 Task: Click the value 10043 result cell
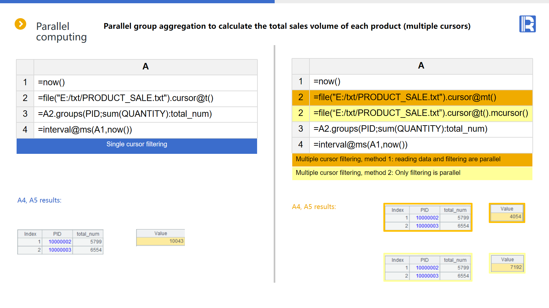coord(161,241)
